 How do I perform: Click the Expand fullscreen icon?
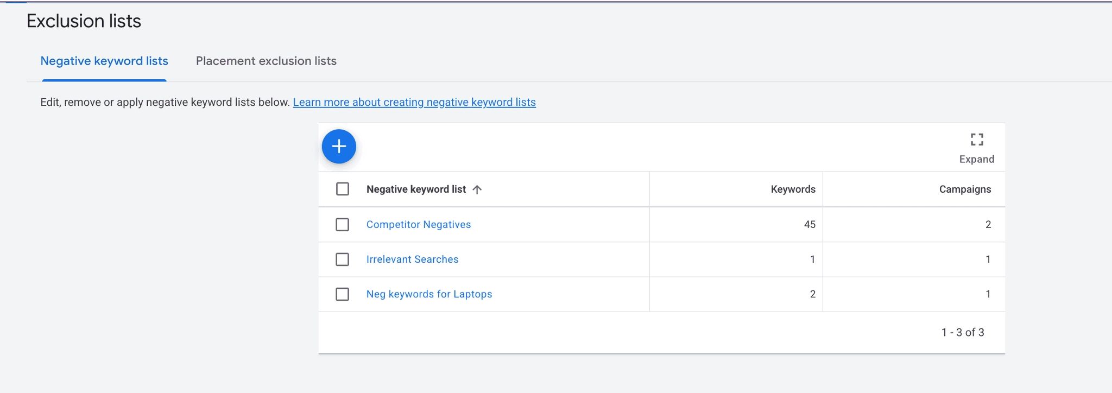pos(977,140)
